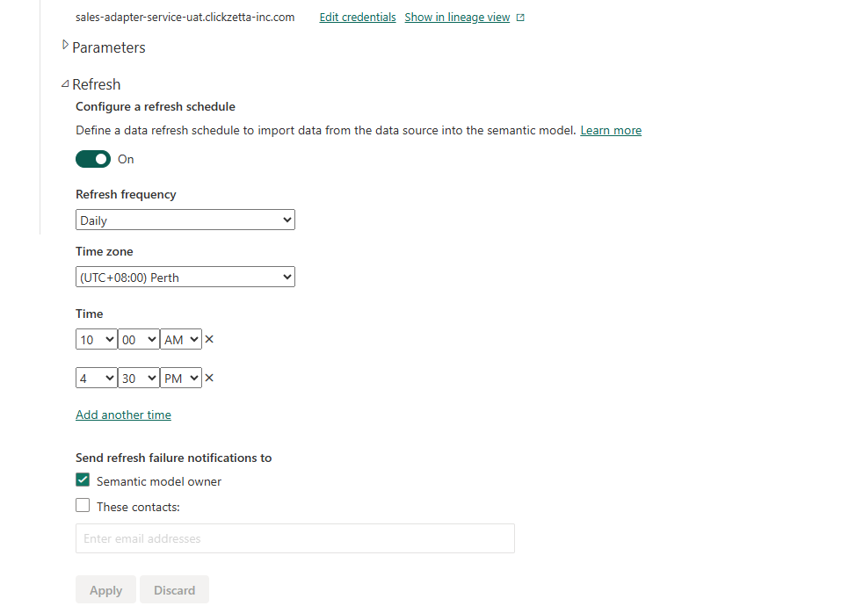
Task: Open AM/PM dropdown of first time row
Action: point(181,339)
